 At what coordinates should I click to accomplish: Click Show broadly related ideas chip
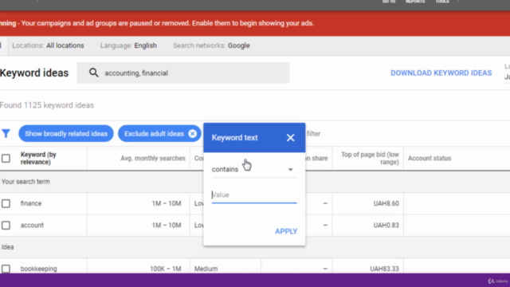pos(66,134)
